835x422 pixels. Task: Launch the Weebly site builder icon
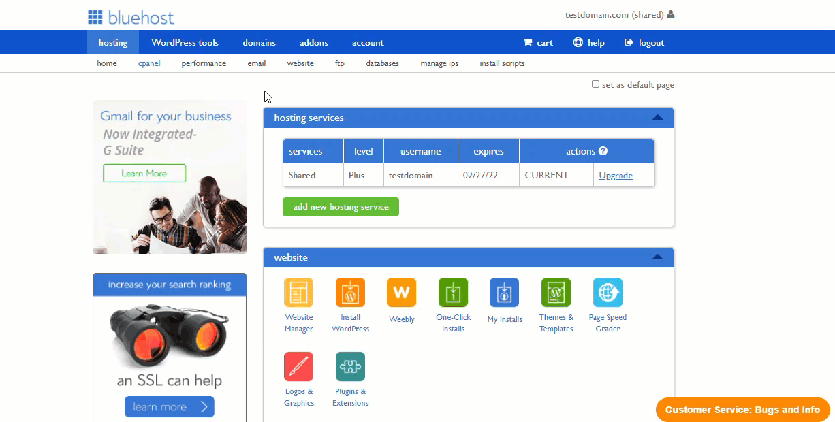click(x=401, y=293)
